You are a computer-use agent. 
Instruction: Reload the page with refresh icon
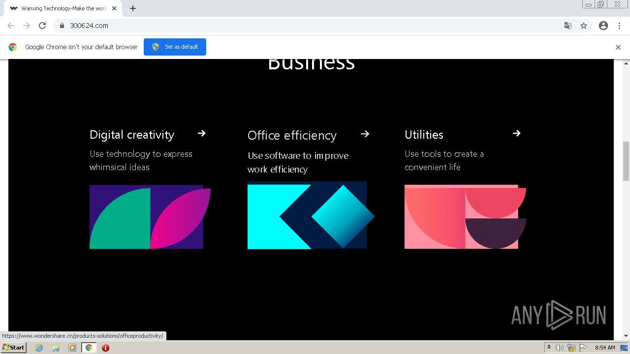(42, 26)
